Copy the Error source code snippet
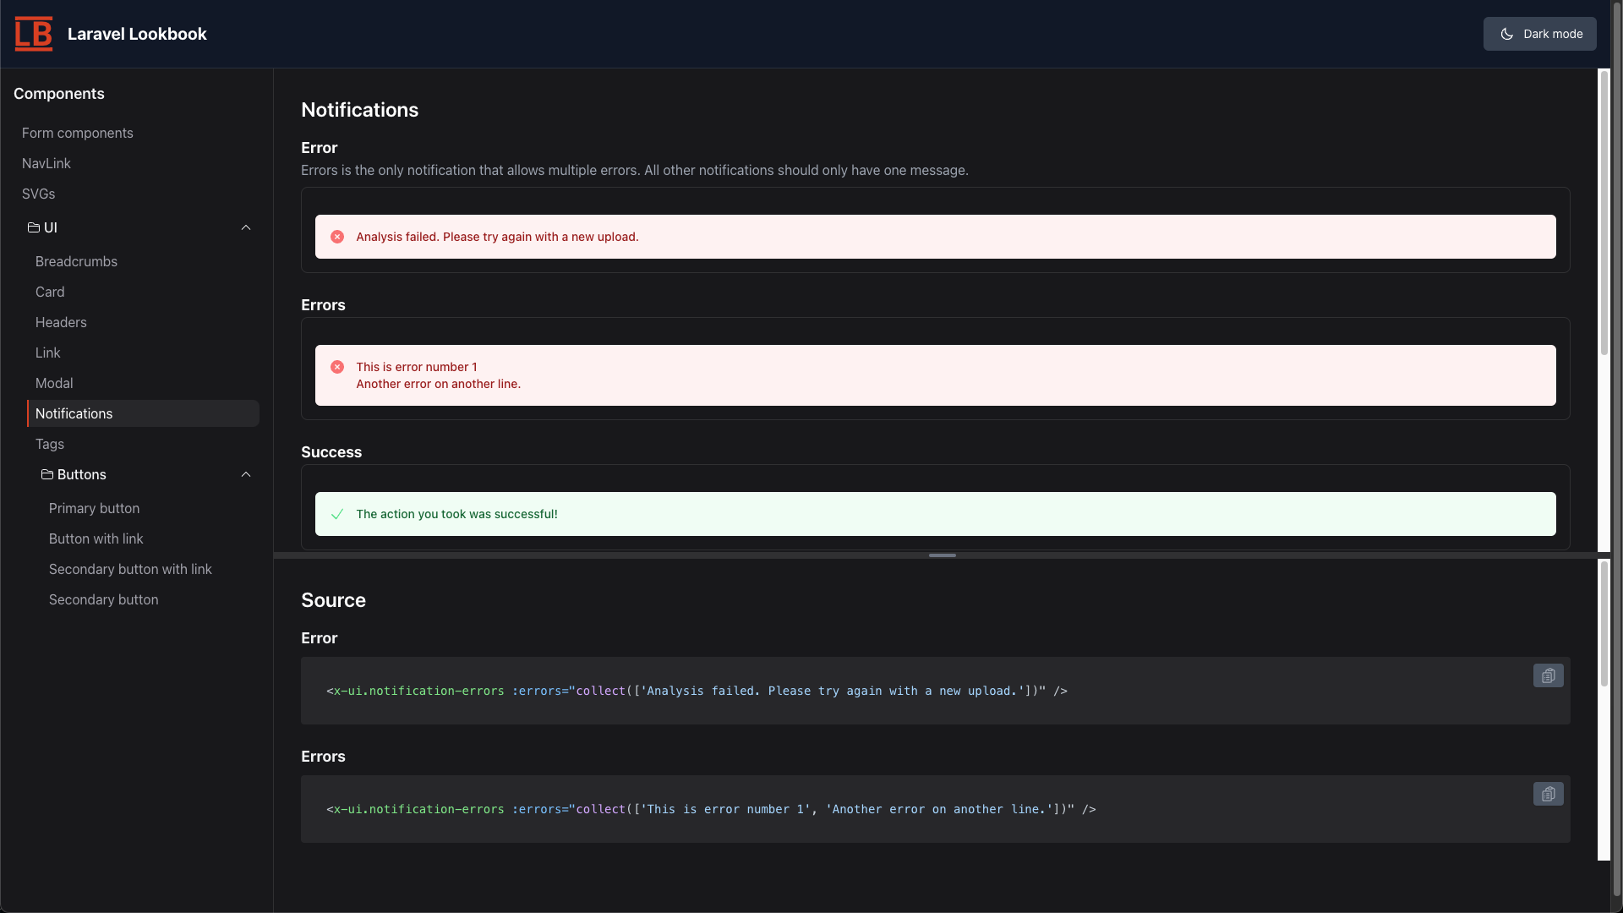This screenshot has height=913, width=1623. pos(1548,675)
